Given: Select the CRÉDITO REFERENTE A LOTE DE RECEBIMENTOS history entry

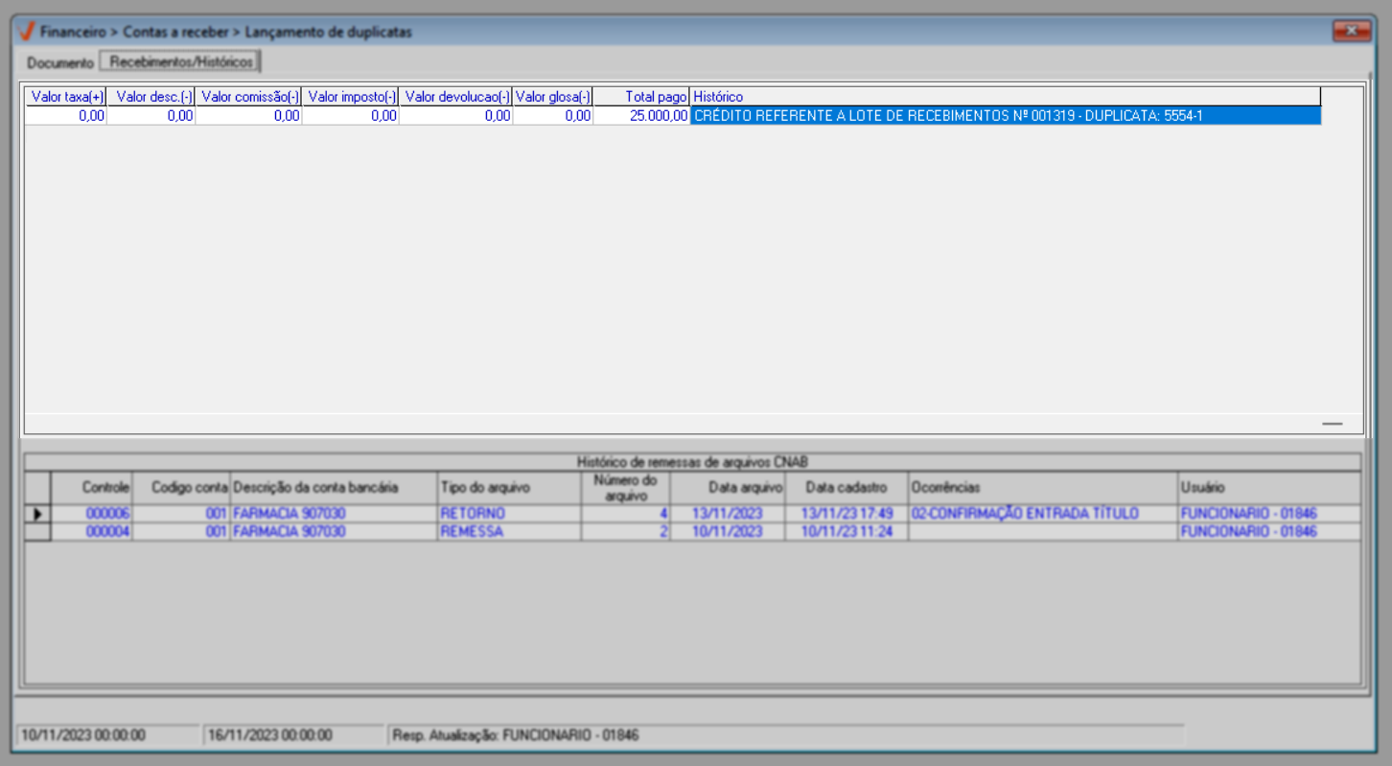Looking at the screenshot, I should (1006, 116).
